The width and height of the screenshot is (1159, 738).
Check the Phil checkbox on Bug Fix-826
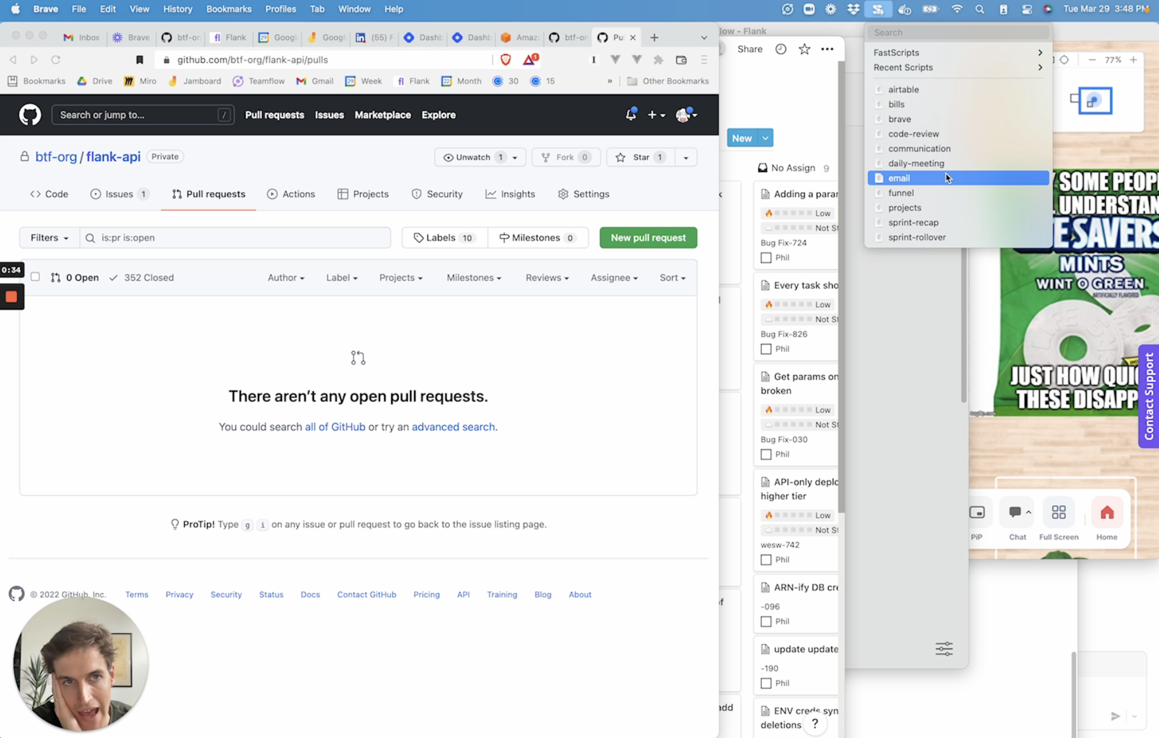coord(766,348)
